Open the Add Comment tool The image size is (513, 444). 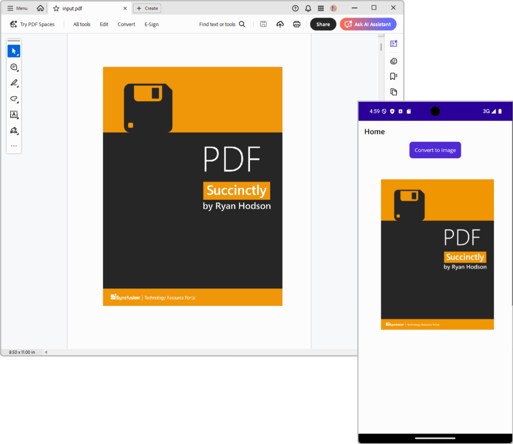pyautogui.click(x=14, y=67)
